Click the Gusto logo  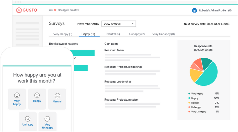click(26, 10)
